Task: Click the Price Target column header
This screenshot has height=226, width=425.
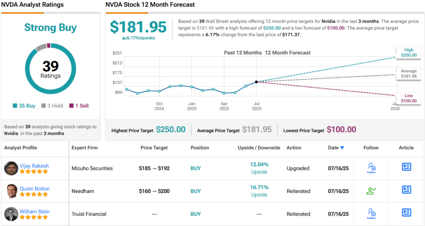Action: tap(154, 148)
